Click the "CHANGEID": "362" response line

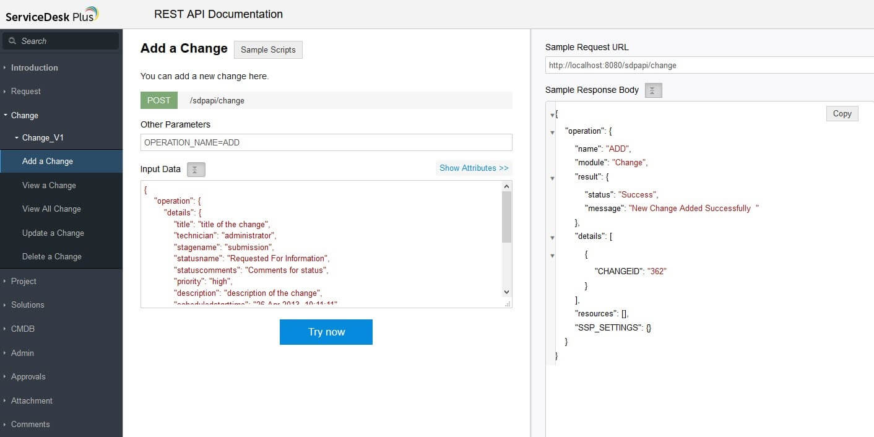pyautogui.click(x=630, y=271)
